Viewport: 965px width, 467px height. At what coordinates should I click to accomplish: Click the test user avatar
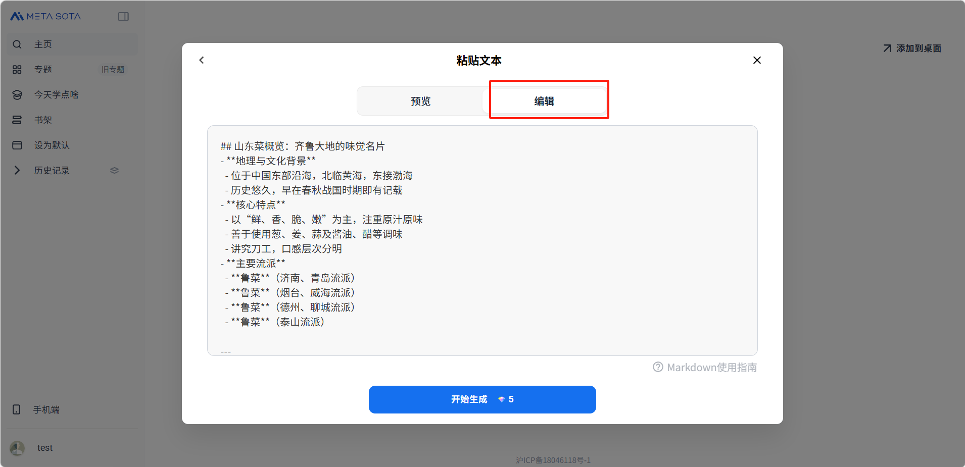pos(17,448)
